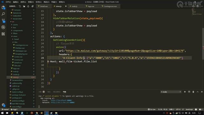Open the Search view in activity bar
Image resolution: width=204 pixels, height=115 pixels.
pyautogui.click(x=3, y=14)
